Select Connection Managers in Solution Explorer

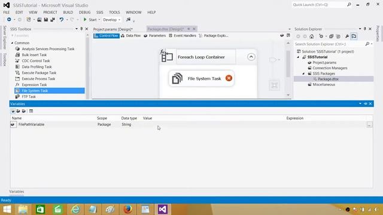[330, 68]
